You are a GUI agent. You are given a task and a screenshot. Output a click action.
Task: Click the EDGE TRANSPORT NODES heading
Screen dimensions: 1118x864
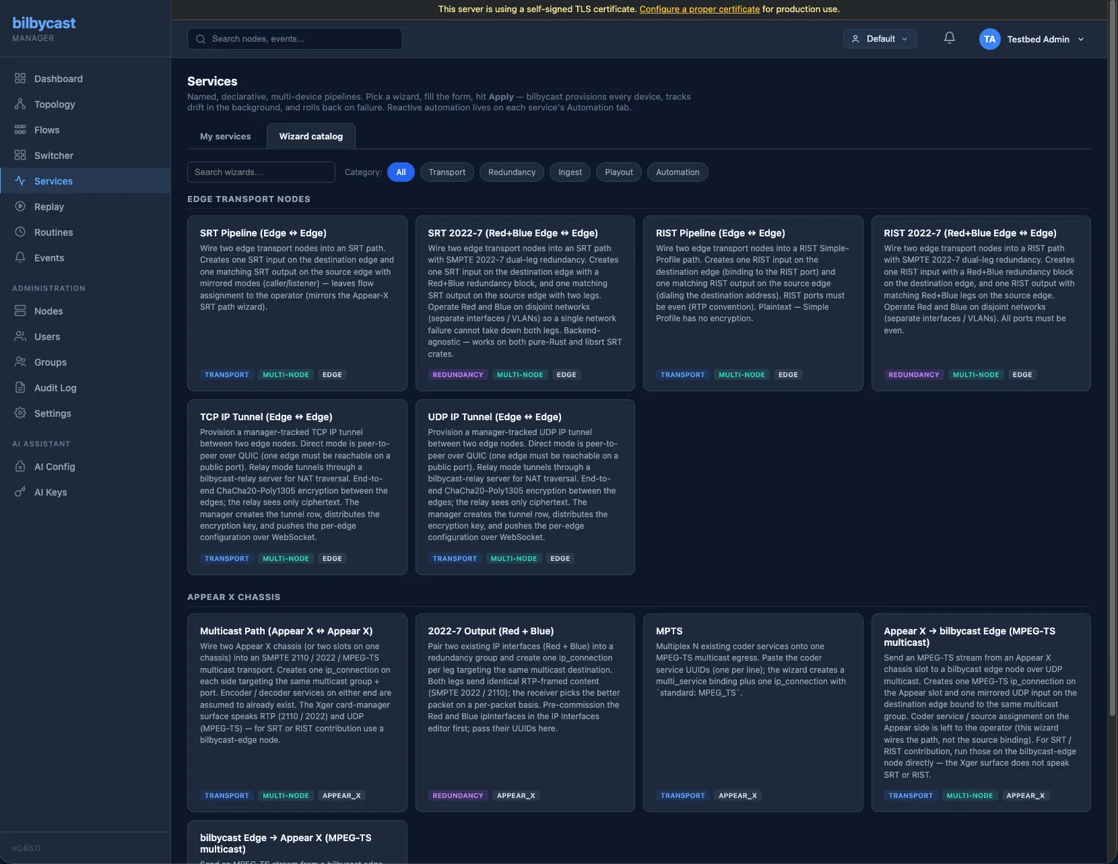[x=249, y=199]
